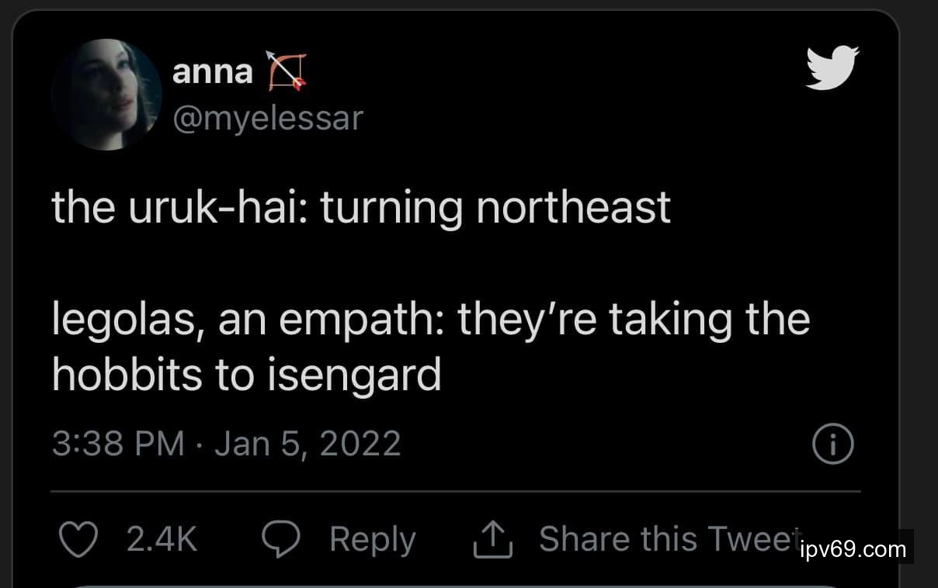
Task: Click the line "the uruk-hai: turning northeast"
Action: (x=361, y=207)
